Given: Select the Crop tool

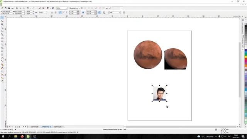Looking at the screenshot, I should click(2, 24).
